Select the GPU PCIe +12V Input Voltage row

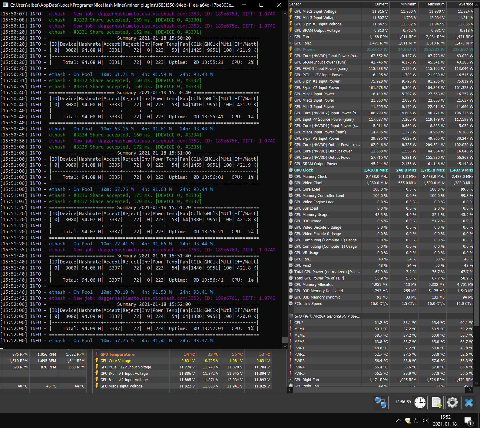tap(183, 367)
